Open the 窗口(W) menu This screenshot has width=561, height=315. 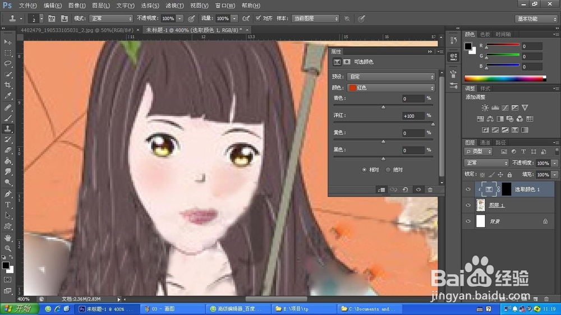(225, 6)
